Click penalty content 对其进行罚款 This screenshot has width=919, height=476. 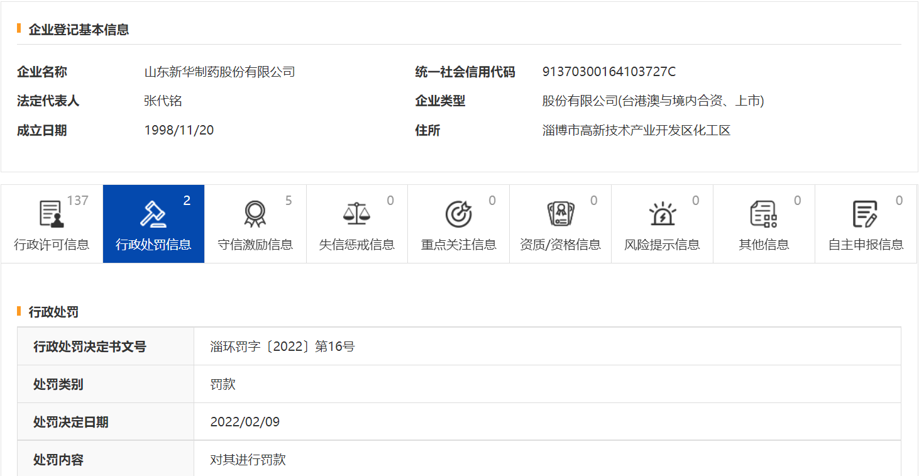pos(248,460)
